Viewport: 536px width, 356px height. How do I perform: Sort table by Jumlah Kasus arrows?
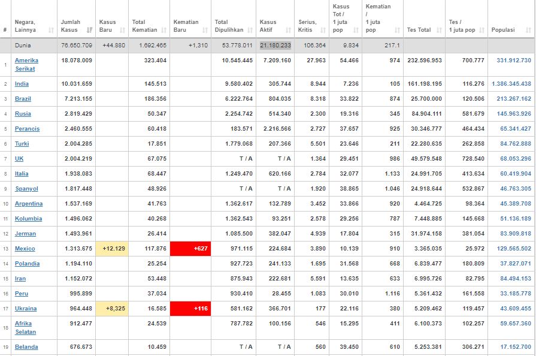point(90,30)
